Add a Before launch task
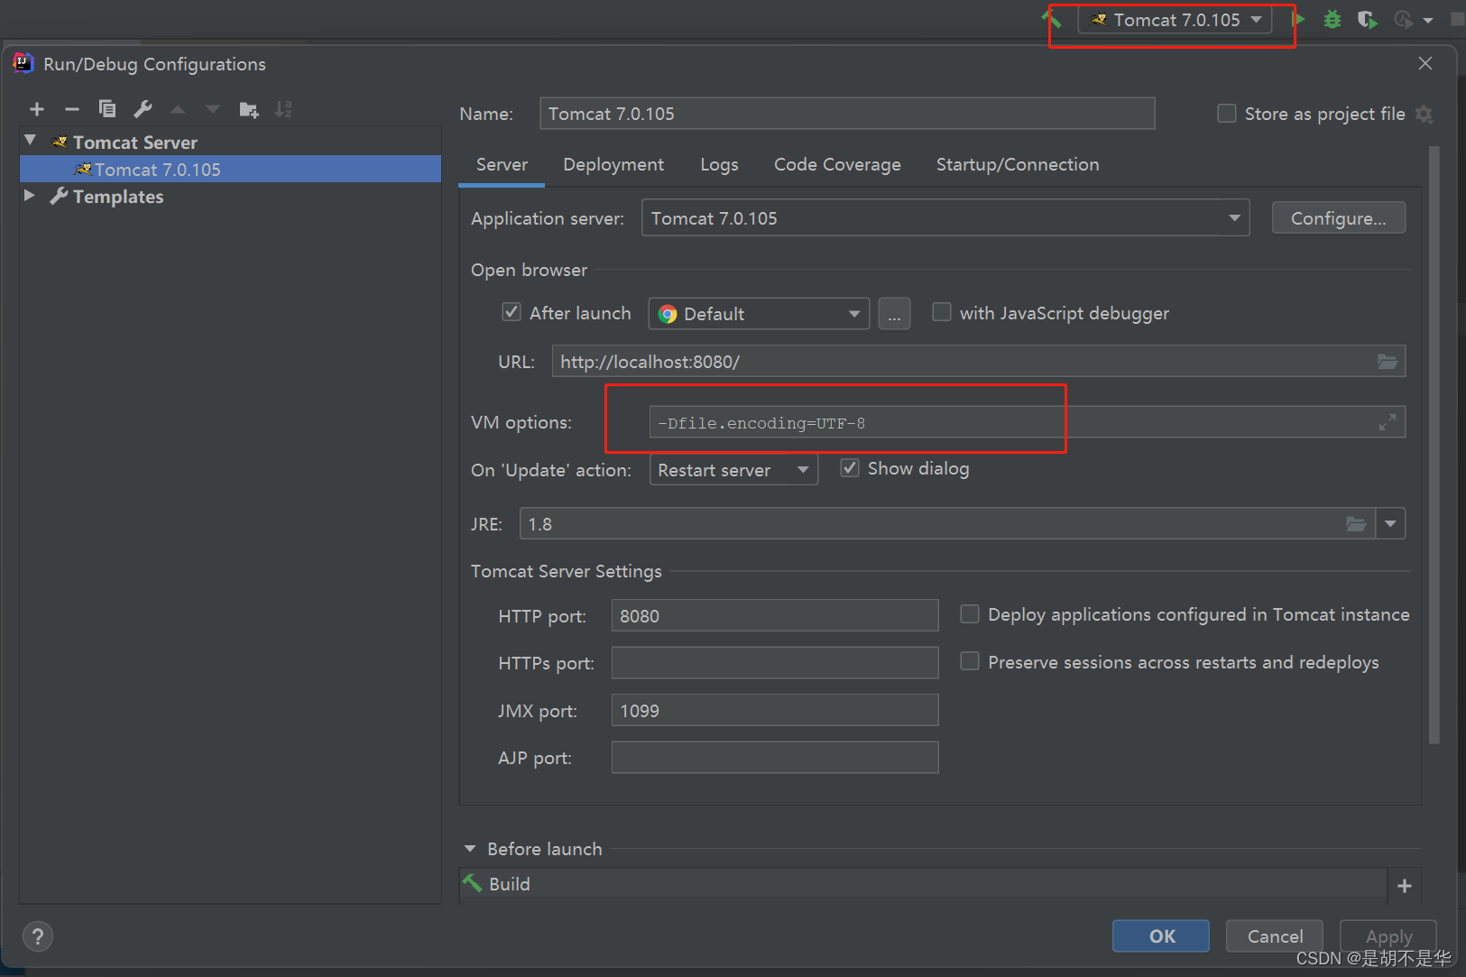The width and height of the screenshot is (1466, 977). (x=1405, y=886)
